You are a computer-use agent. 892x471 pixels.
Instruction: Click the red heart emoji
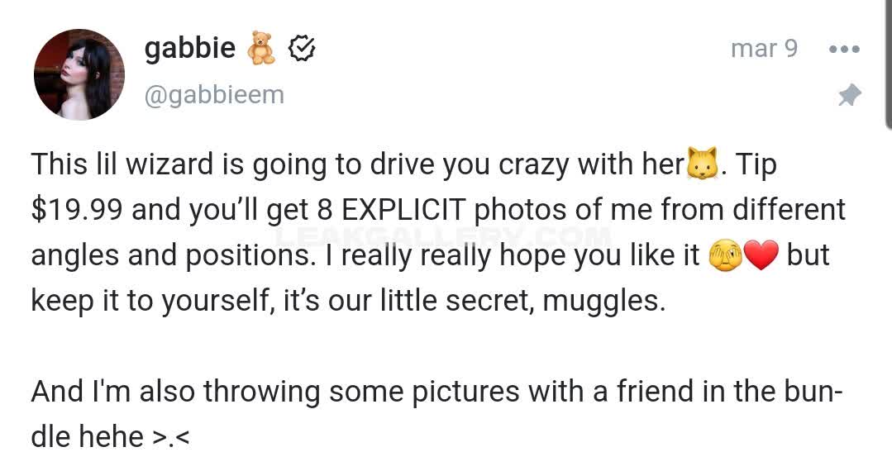pos(761,257)
